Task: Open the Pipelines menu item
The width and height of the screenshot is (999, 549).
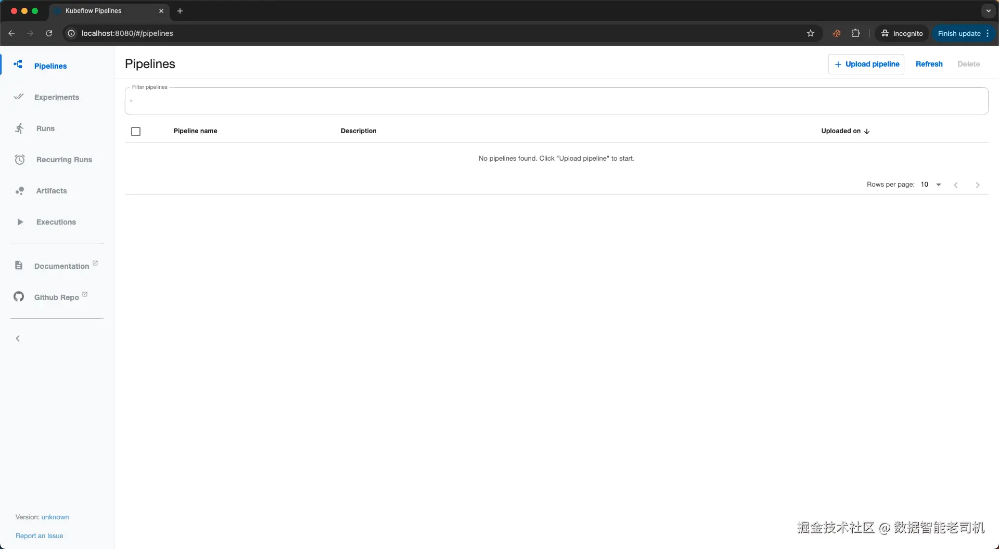Action: [x=50, y=66]
